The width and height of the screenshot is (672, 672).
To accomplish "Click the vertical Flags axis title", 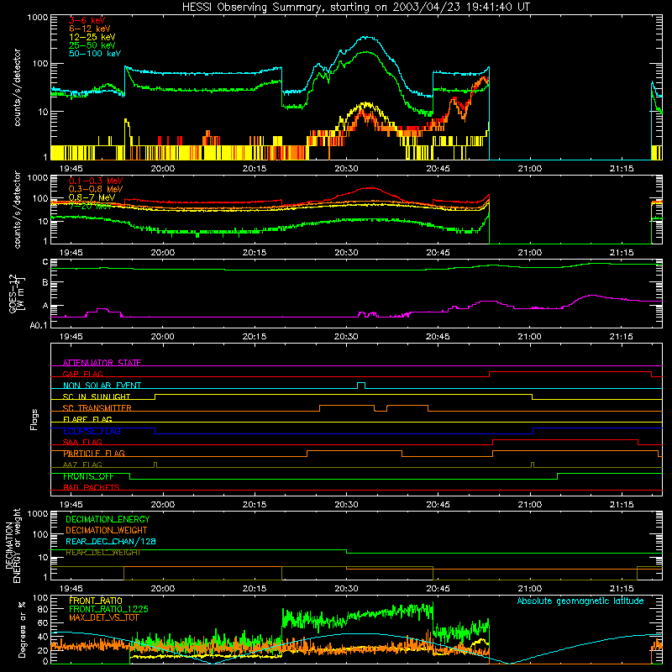I will pos(34,419).
